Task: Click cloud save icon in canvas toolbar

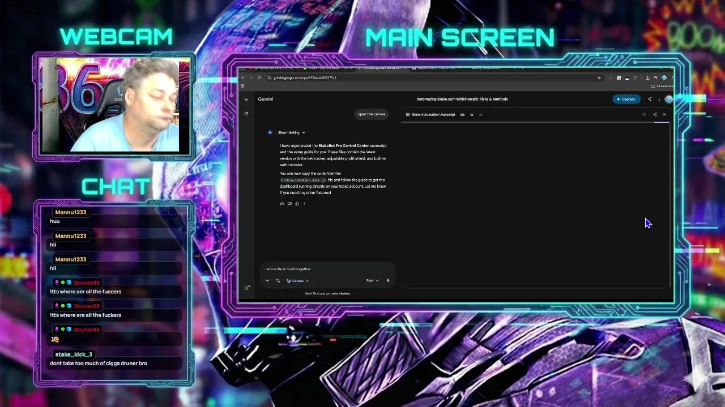Action: pos(462,115)
